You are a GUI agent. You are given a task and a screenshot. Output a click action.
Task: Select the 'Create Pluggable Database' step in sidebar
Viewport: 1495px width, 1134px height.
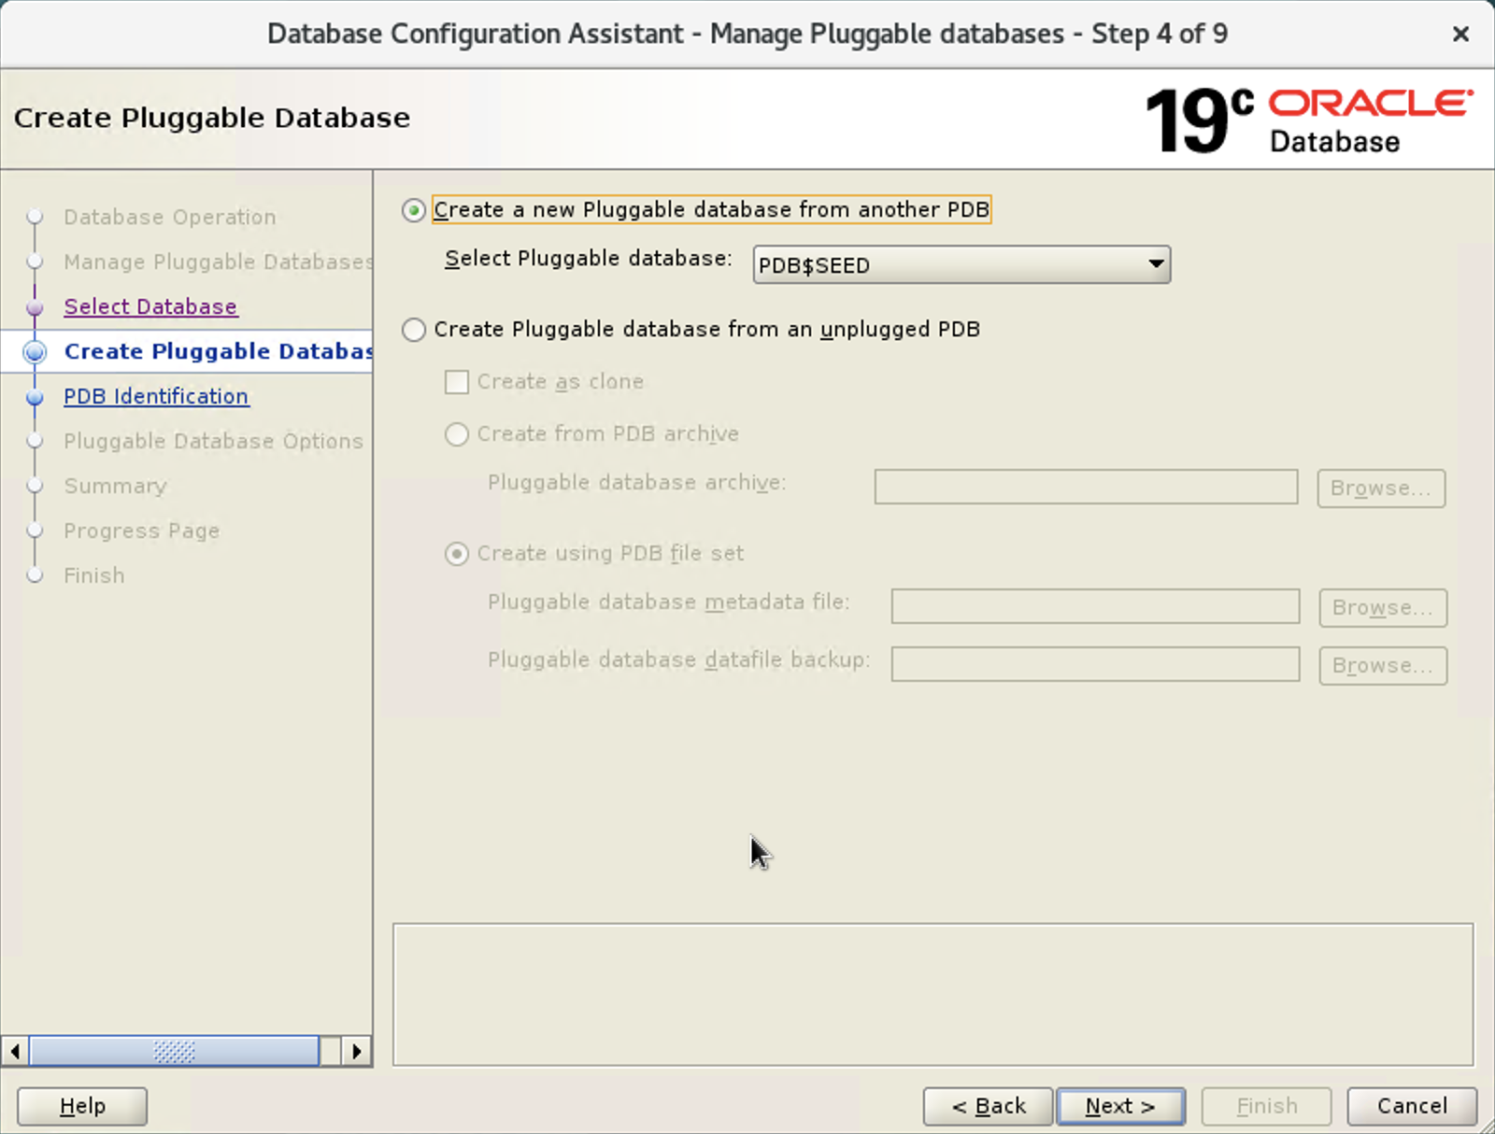(218, 351)
